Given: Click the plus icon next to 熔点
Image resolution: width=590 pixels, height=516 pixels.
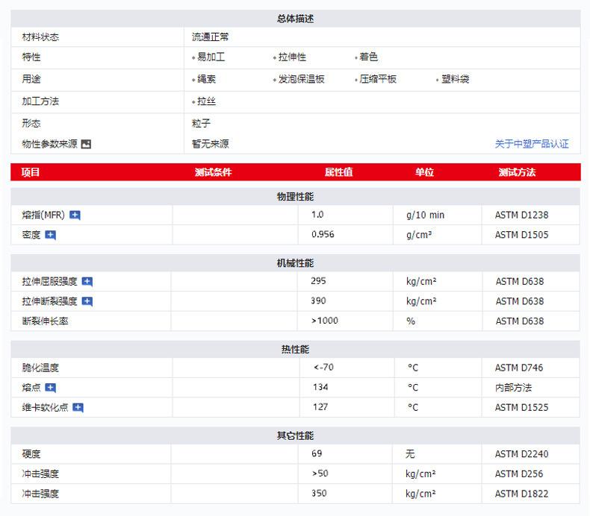Looking at the screenshot, I should pos(50,388).
